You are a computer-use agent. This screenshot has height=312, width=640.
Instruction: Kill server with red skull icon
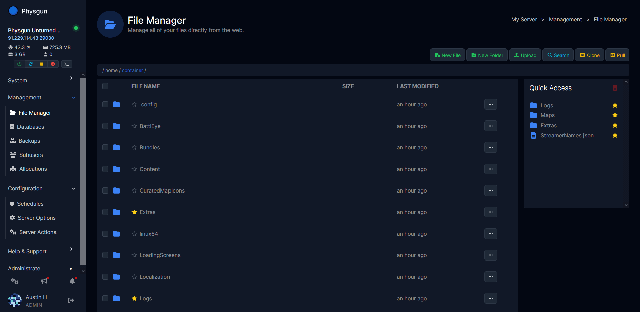tap(53, 64)
